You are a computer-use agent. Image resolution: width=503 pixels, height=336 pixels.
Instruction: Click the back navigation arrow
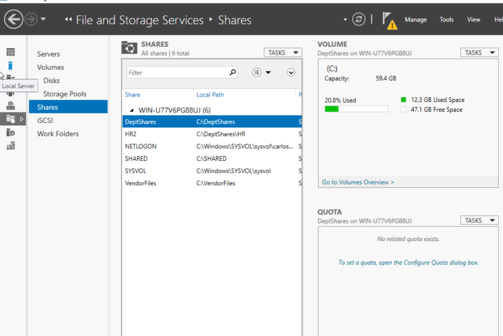14,20
